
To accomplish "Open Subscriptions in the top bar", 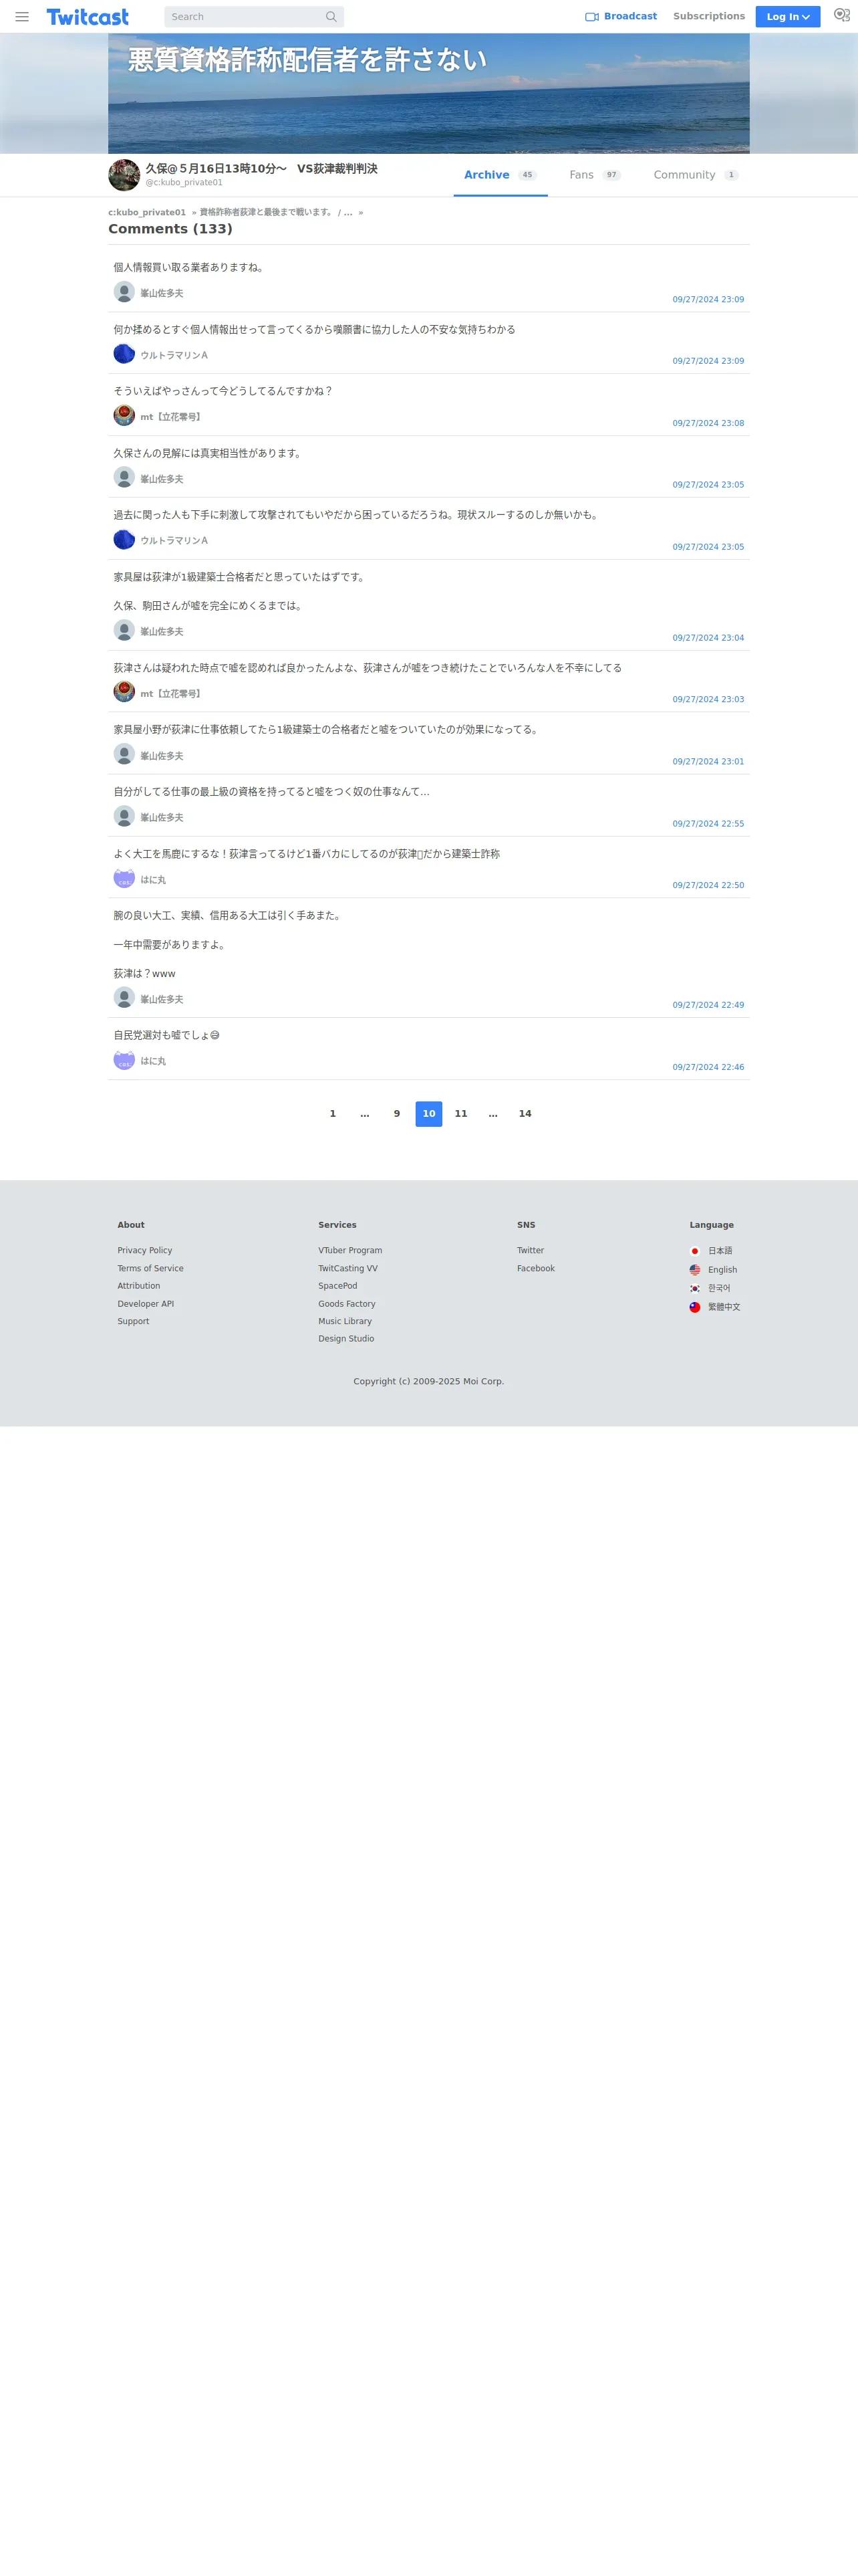I will pyautogui.click(x=709, y=17).
